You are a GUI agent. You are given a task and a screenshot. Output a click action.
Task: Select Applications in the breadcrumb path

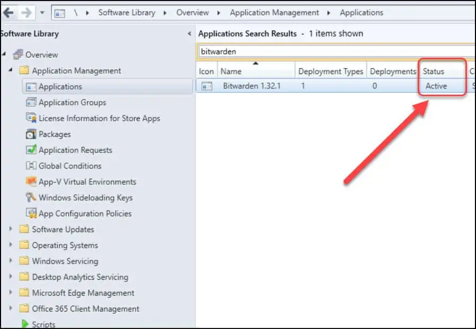click(362, 13)
